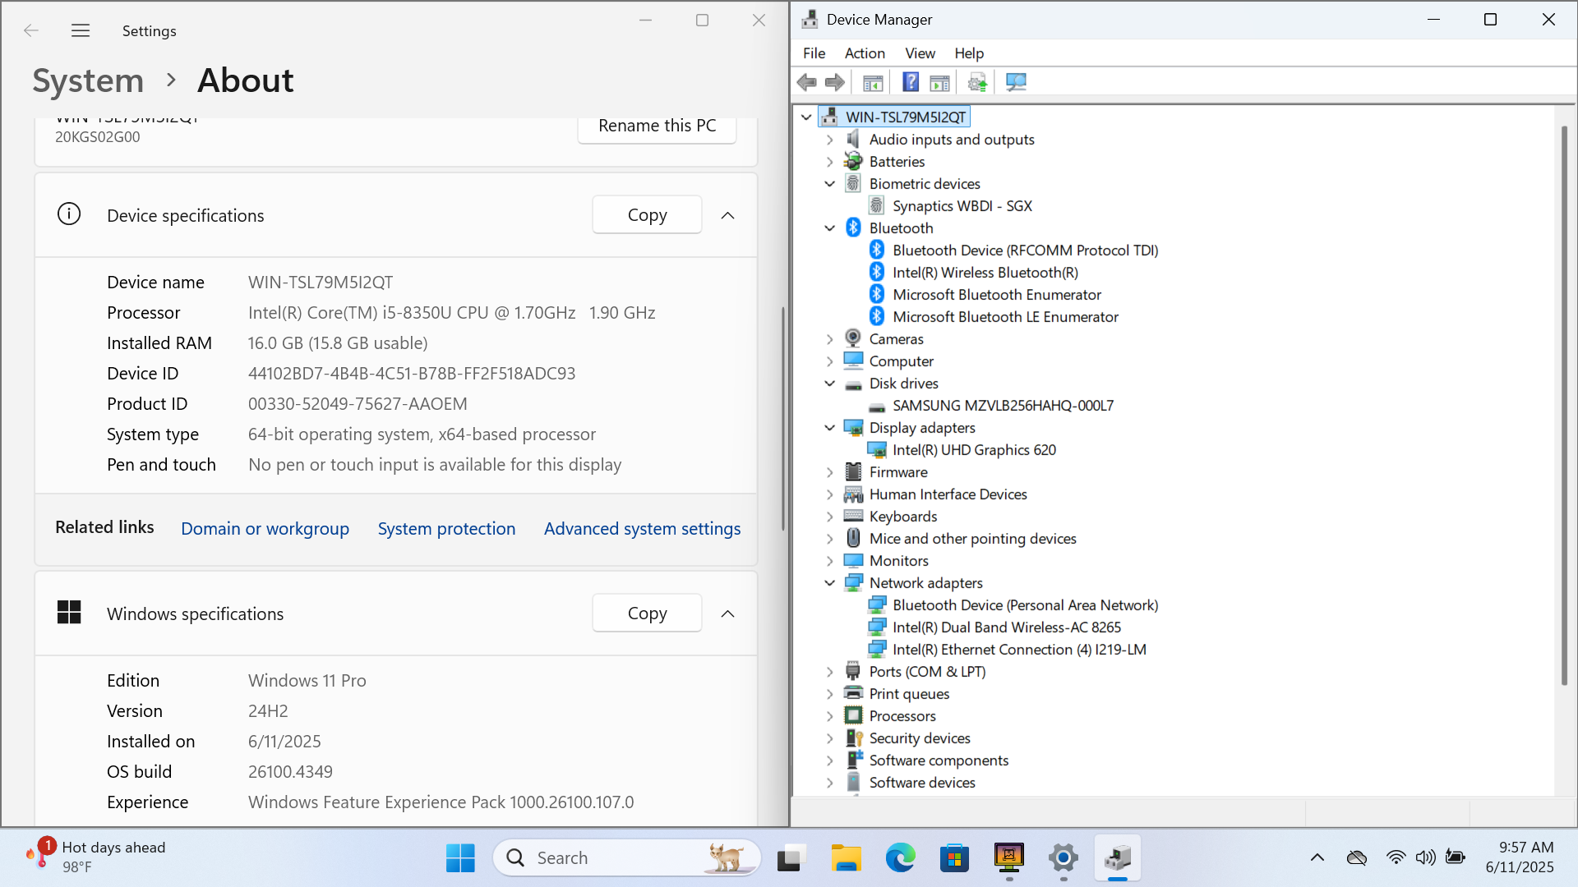Open the Advanced system settings link
Viewport: 1578px width, 887px height.
click(x=642, y=529)
